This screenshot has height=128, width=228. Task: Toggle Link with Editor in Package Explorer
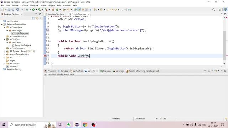pos(37,18)
